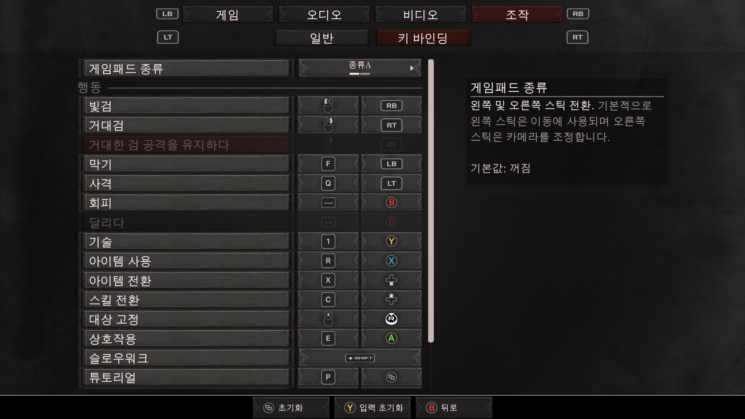Click the right arrow on 종류A selector
This screenshot has height=419, width=745.
(412, 68)
